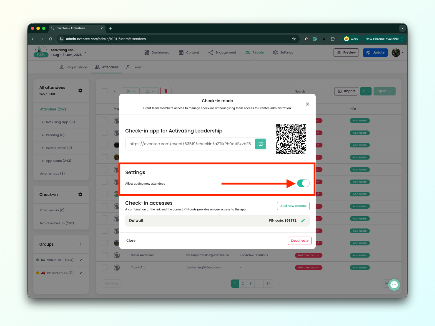This screenshot has height=326, width=435.
Task: Open the send message dropdown
Action: click(x=131, y=91)
